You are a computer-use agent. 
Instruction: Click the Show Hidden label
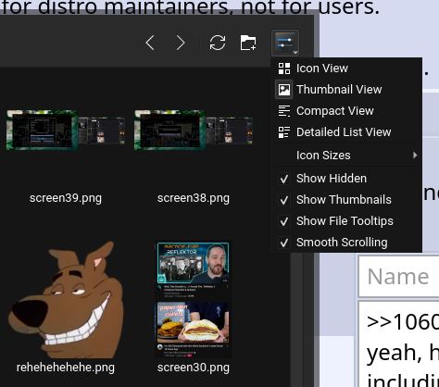point(332,179)
